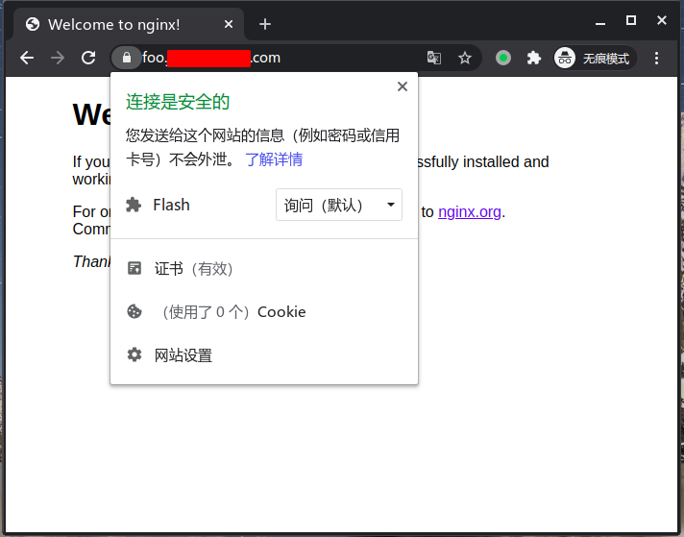Click the forward navigation arrow
The height and width of the screenshot is (537, 684).
[58, 58]
